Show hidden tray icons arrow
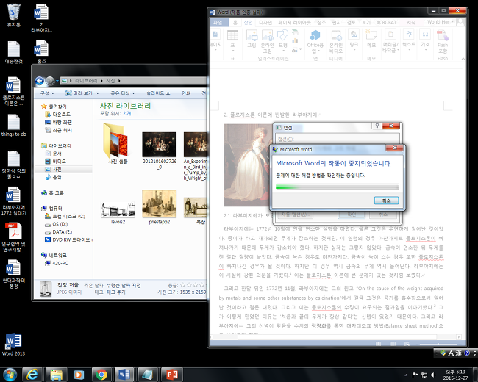 (x=406, y=375)
